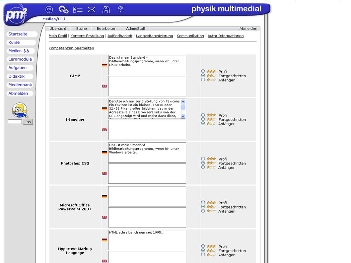Open Kurse in the sidebar
This screenshot has width=351, height=263.
click(21, 42)
